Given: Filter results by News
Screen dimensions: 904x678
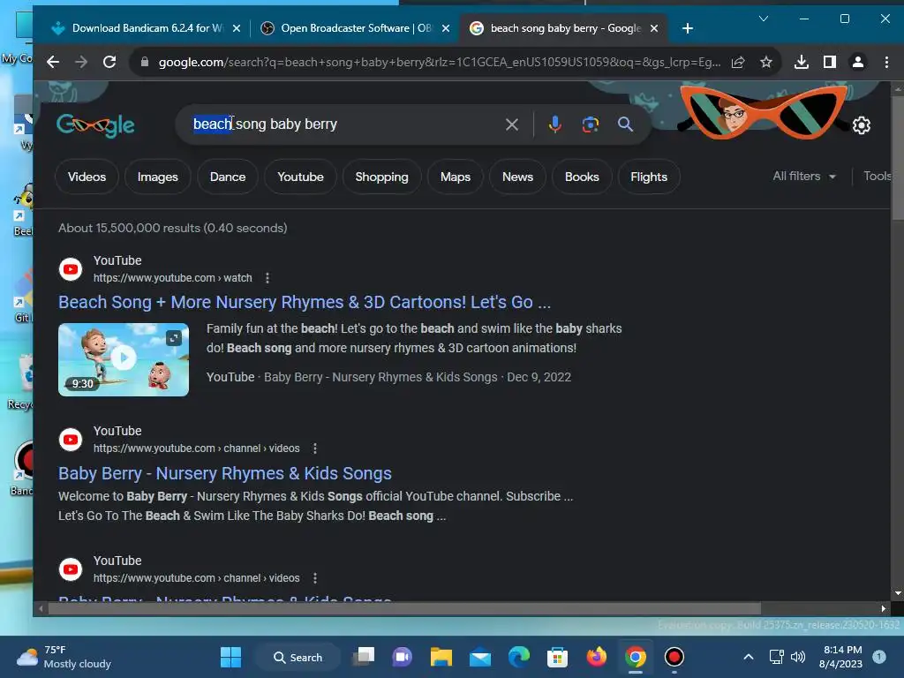Looking at the screenshot, I should 517,177.
